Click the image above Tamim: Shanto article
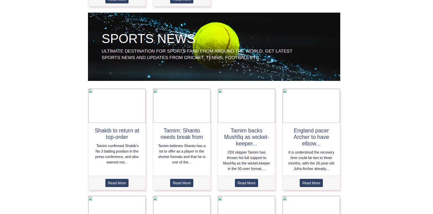Image resolution: width=433 pixels, height=214 pixels. [182, 106]
